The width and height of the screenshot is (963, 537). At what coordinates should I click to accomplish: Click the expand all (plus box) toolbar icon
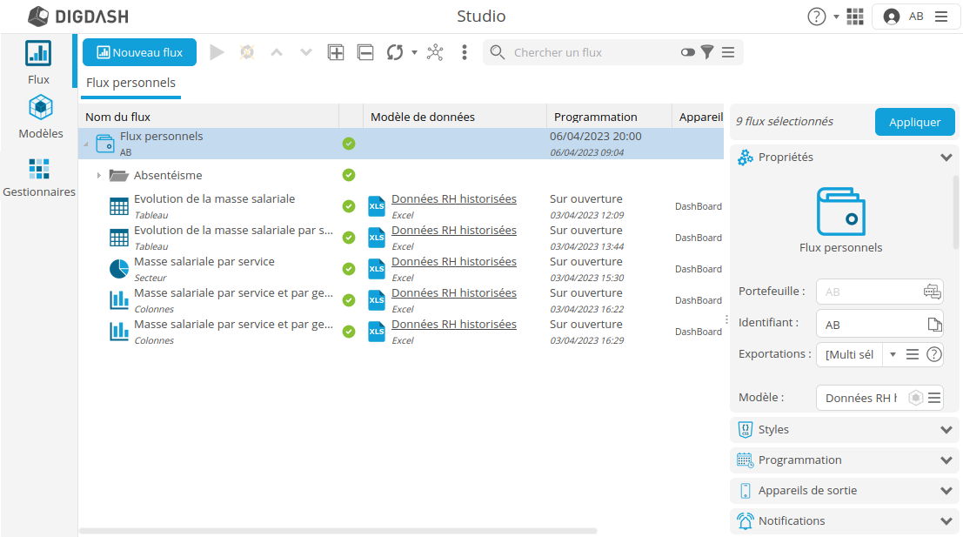336,52
